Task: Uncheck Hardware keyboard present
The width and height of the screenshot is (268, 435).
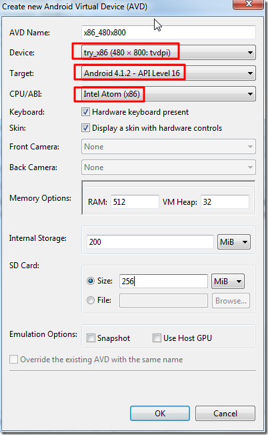Action: (x=85, y=112)
